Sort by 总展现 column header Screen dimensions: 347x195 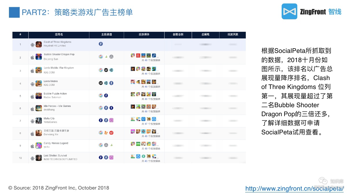tap(205, 35)
